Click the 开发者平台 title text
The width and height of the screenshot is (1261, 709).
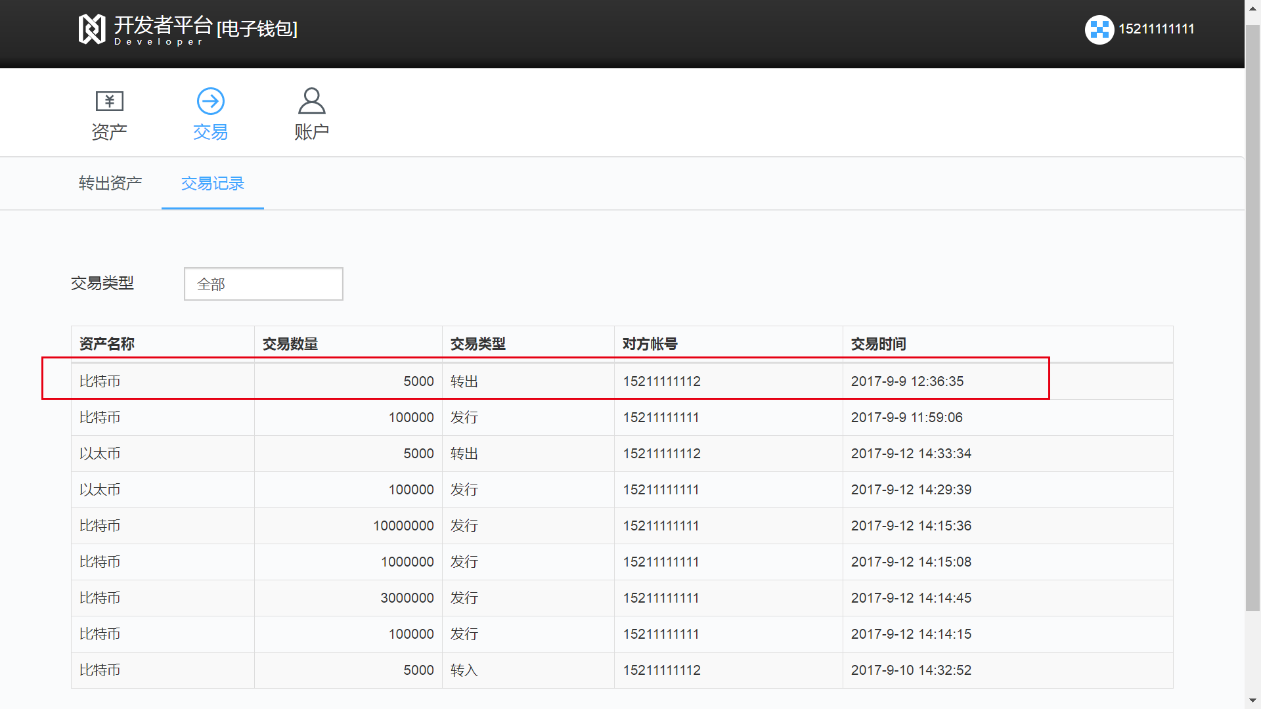[163, 25]
